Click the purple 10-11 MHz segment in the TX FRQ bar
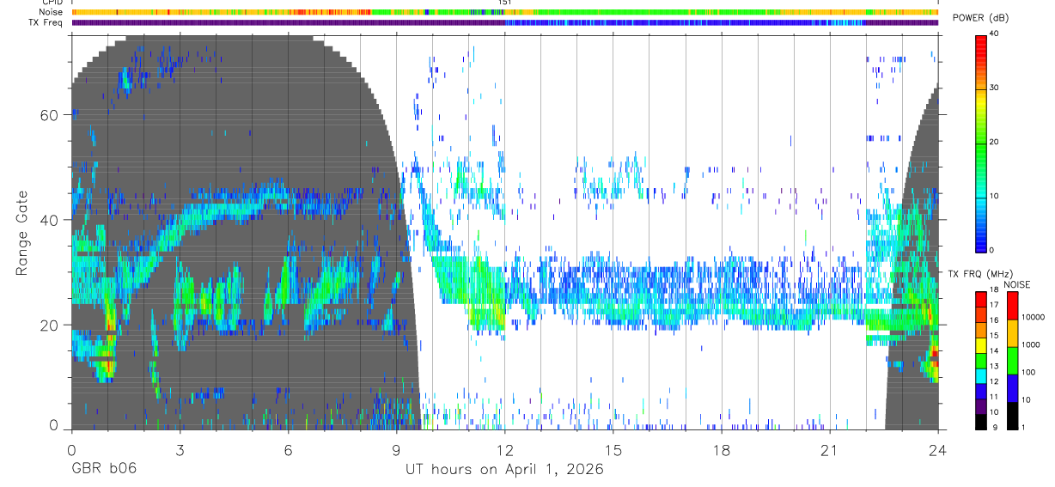Screen dimensions: 1055x487 click(980, 405)
